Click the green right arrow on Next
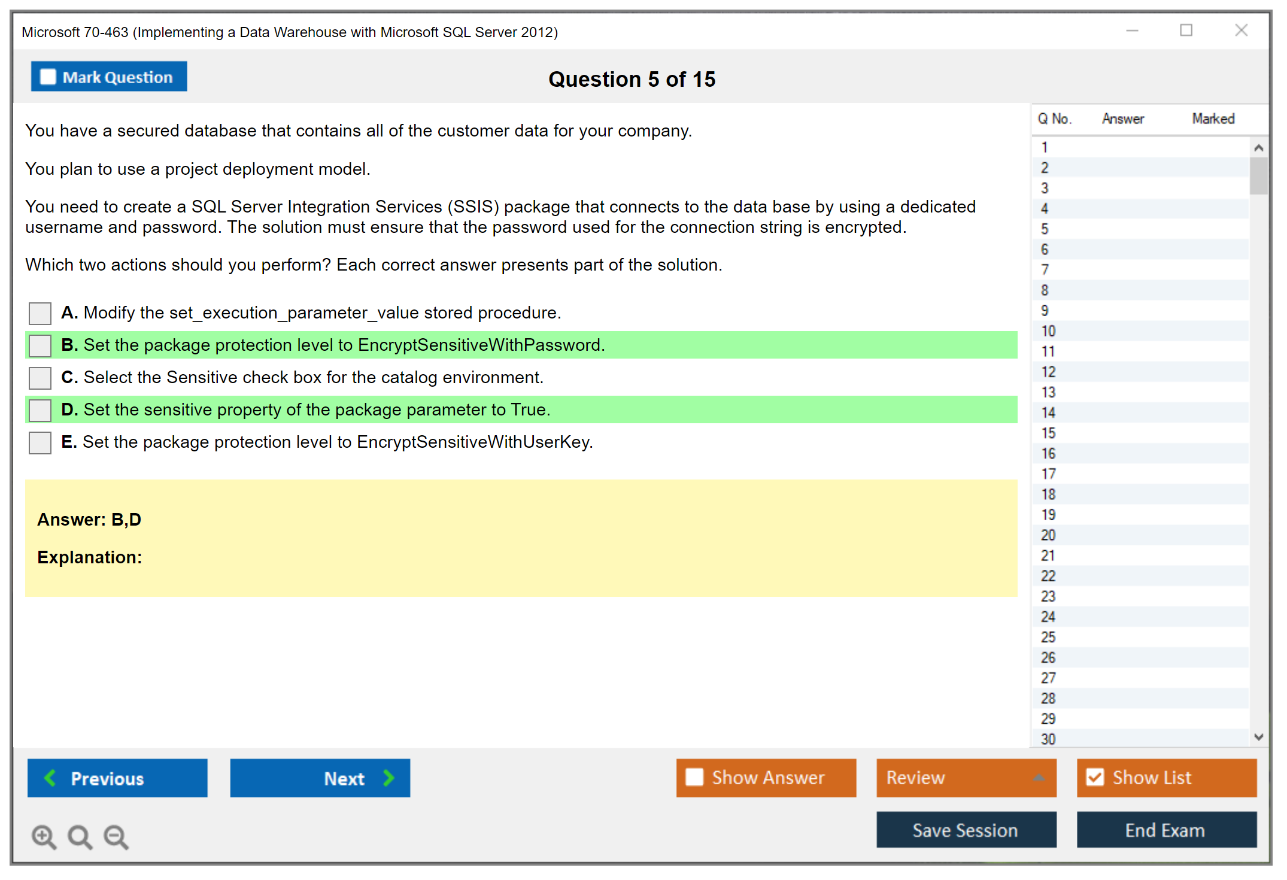The width and height of the screenshot is (1287, 880). pyautogui.click(x=388, y=778)
